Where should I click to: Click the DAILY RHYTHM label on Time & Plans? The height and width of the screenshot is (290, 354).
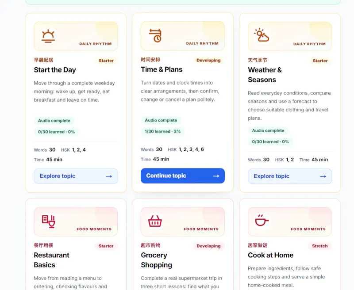(202, 43)
